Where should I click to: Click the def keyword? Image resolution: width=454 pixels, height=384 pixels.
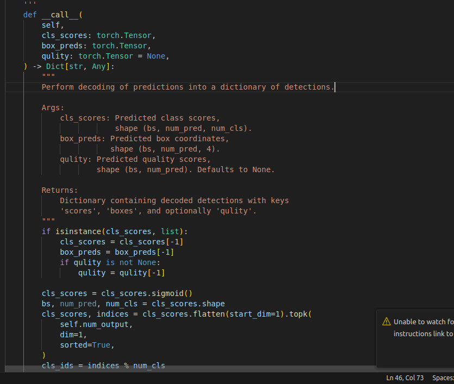point(30,15)
